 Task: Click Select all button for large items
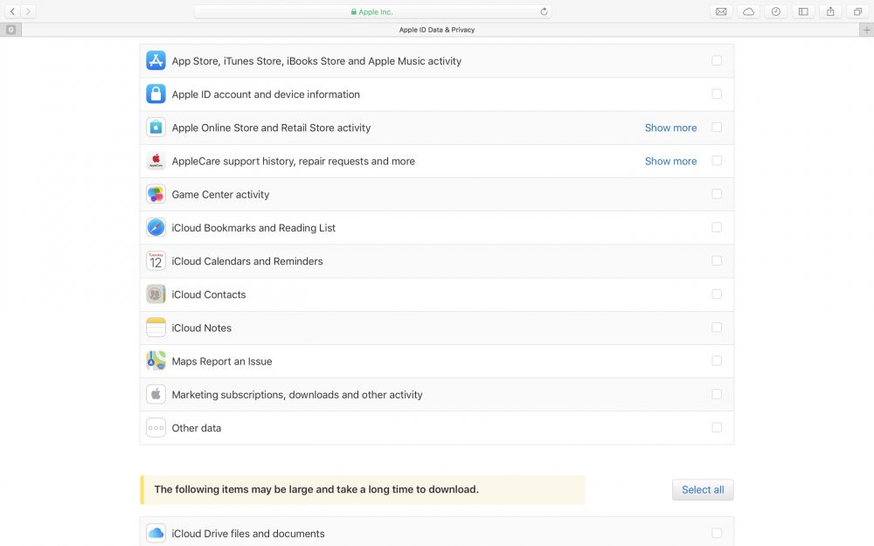[x=703, y=490]
